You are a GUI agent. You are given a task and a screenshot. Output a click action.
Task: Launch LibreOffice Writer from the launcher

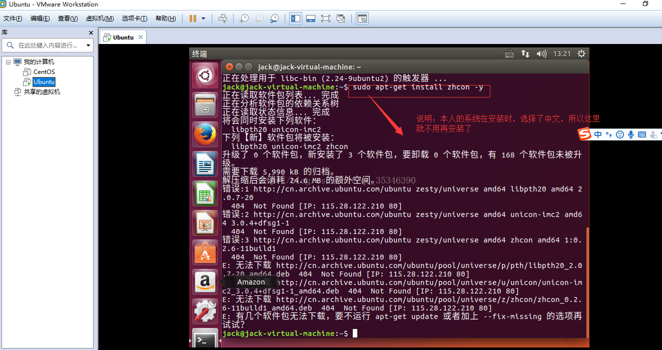[205, 164]
